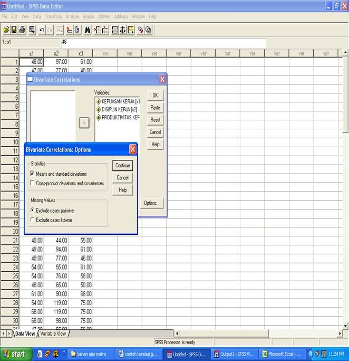
Task: Close the Bivariate Correlations dialog
Action: [x=162, y=79]
